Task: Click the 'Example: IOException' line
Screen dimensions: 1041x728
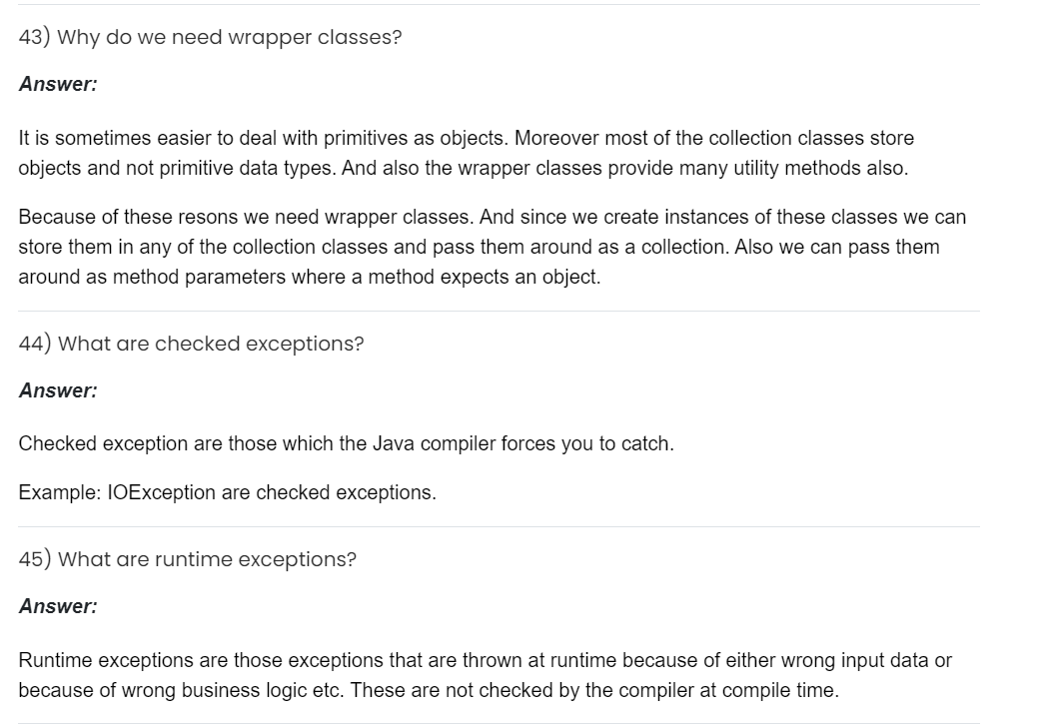Action: [227, 492]
